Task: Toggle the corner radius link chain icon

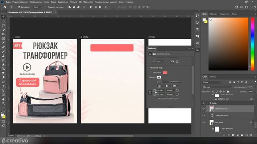Action: point(150,92)
